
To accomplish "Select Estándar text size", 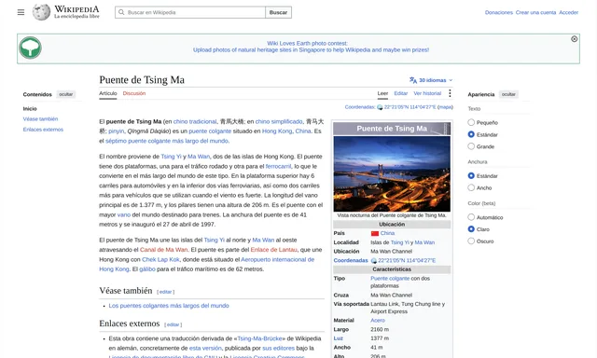I will pyautogui.click(x=471, y=134).
